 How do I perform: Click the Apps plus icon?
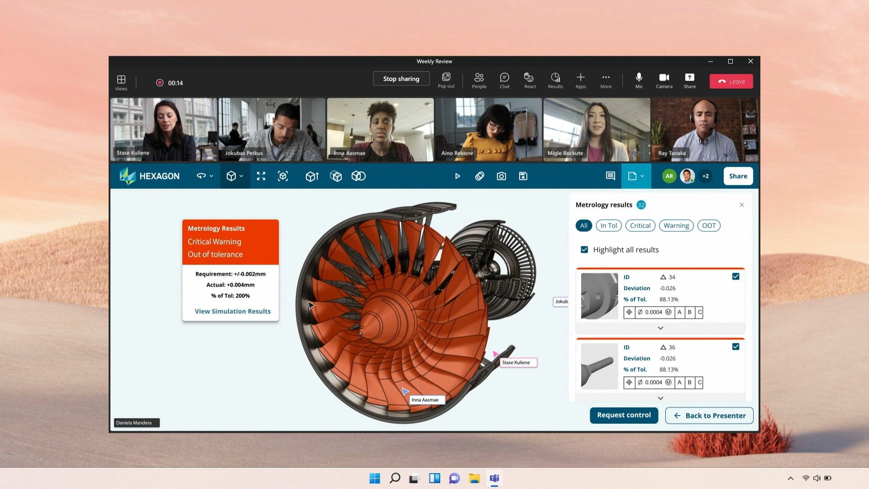581,81
